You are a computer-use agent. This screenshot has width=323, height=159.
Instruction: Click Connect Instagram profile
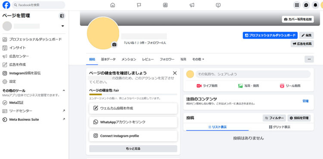click(133, 136)
